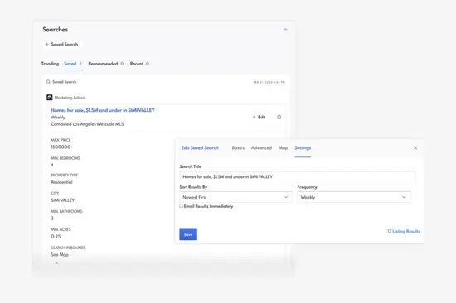Select the Saved tab
456x303 pixels.
pyautogui.click(x=73, y=64)
